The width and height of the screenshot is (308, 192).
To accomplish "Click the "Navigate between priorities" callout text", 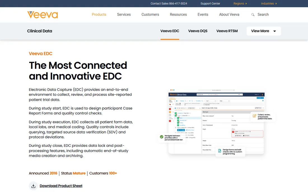I will pos(173,138).
